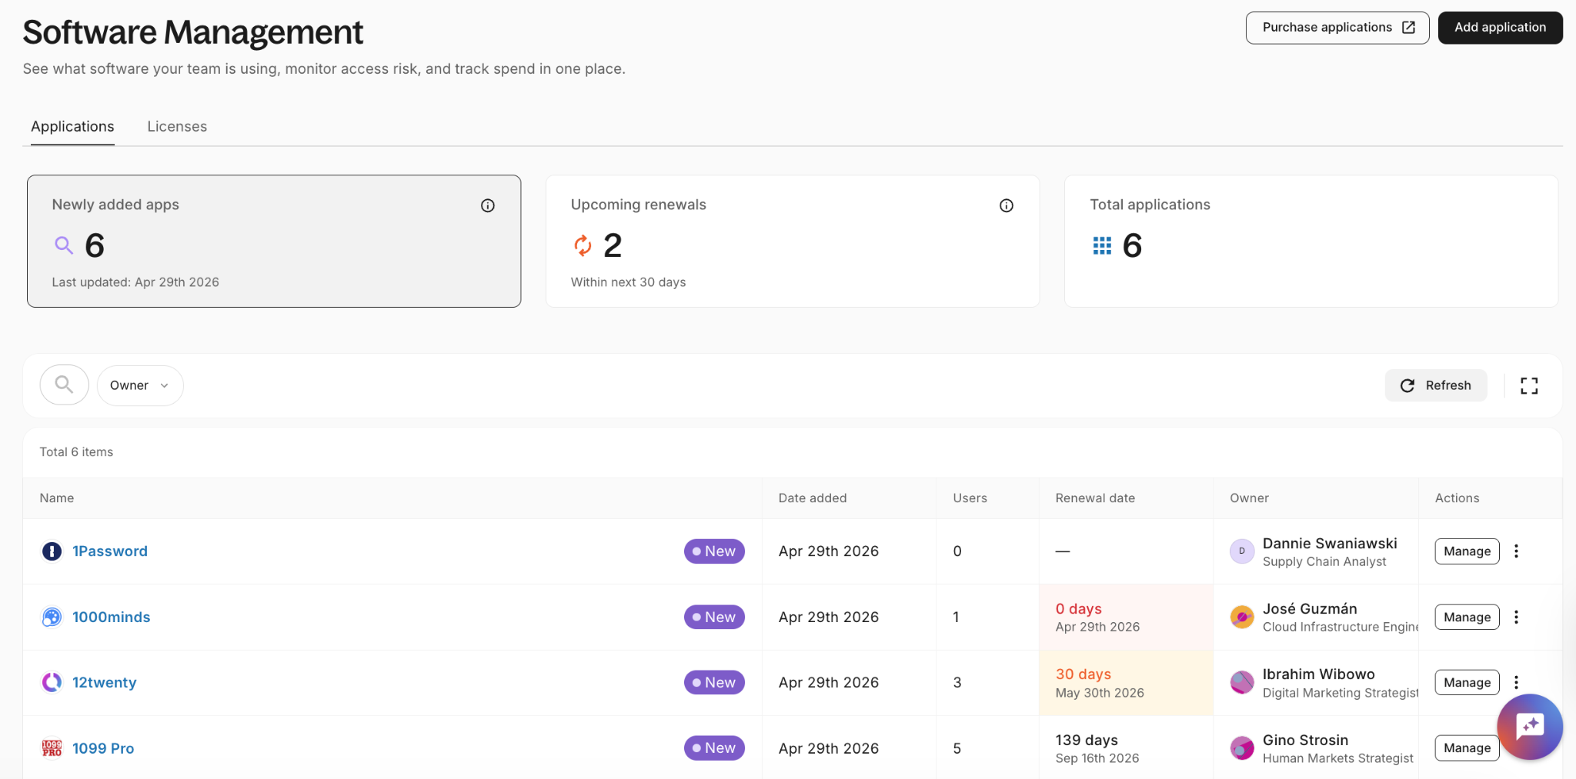
Task: Open more actions menu for 1Password row
Action: 1516,551
